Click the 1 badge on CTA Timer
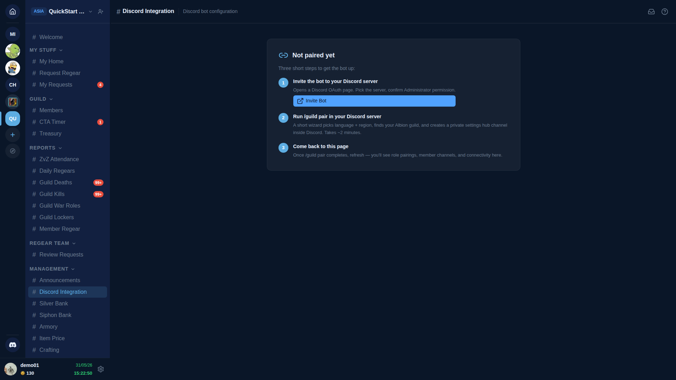Screen dimensions: 676x380 (x=100, y=122)
